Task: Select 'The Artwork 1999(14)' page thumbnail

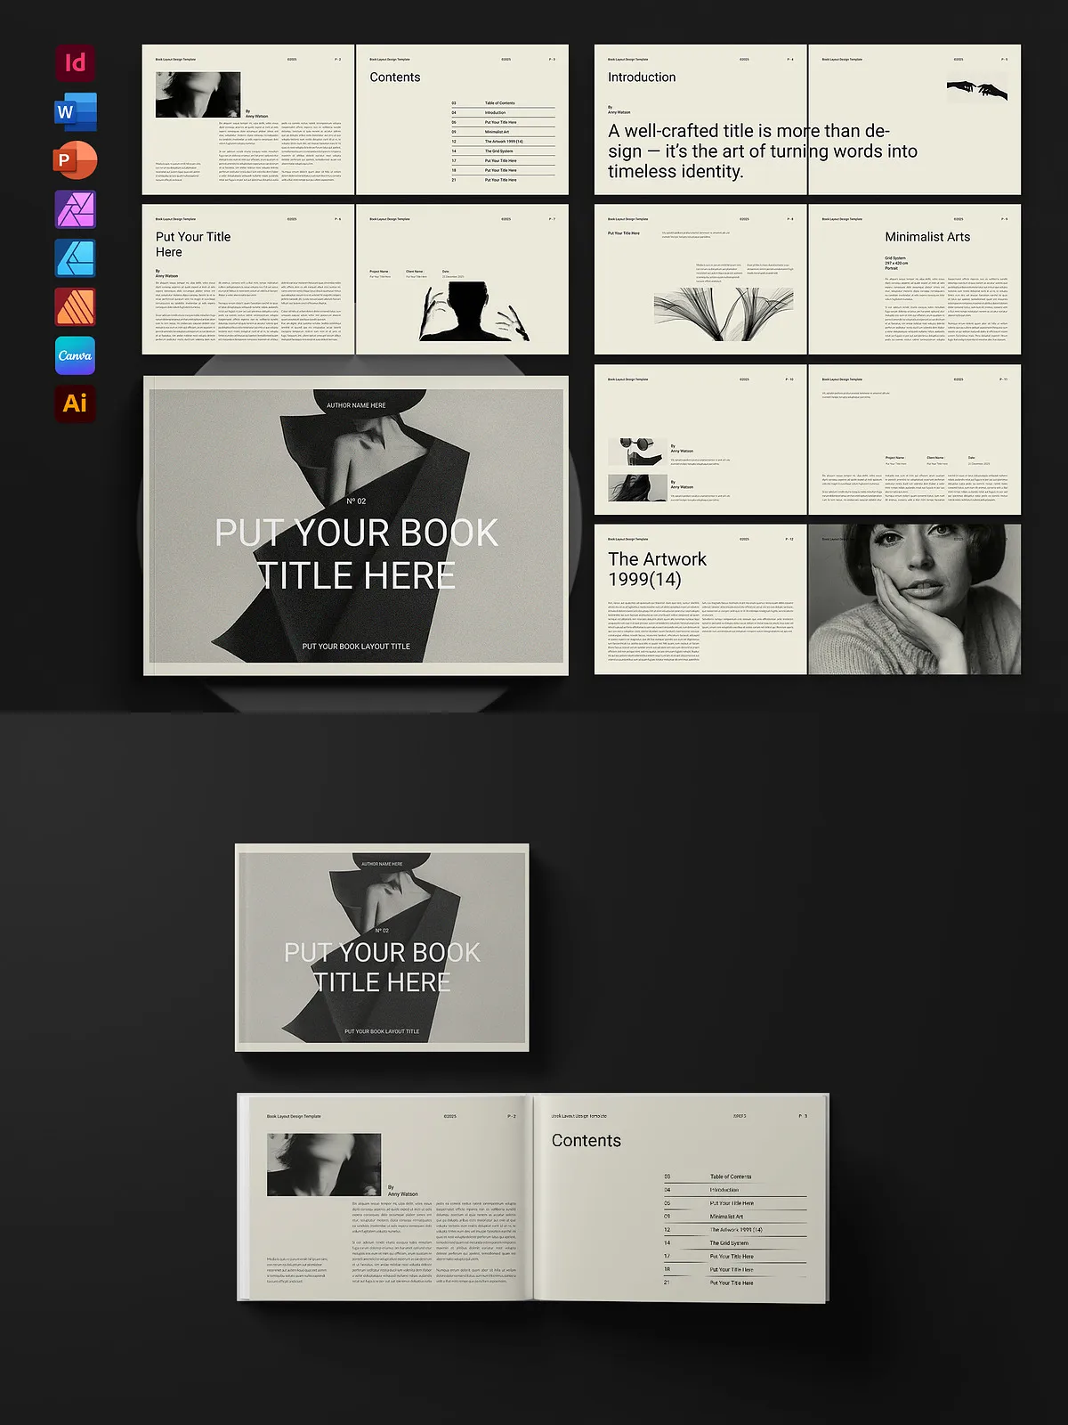Action: (x=700, y=598)
